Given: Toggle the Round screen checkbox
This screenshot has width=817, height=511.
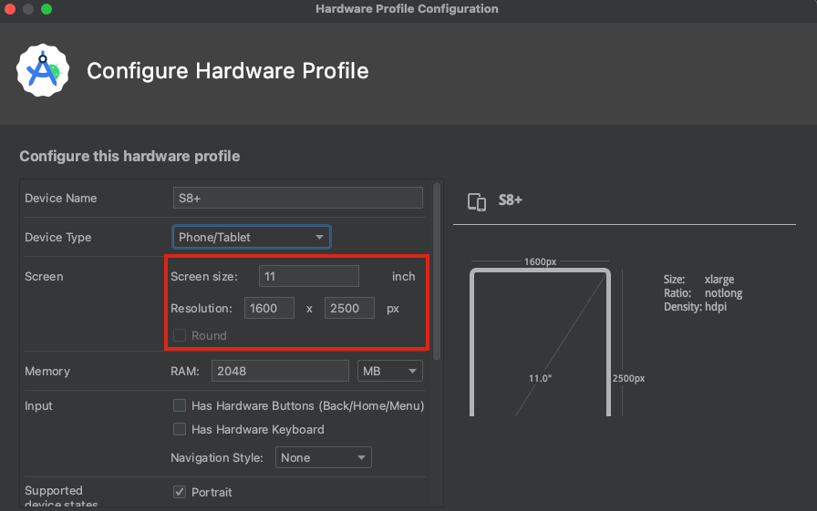Looking at the screenshot, I should click(180, 335).
